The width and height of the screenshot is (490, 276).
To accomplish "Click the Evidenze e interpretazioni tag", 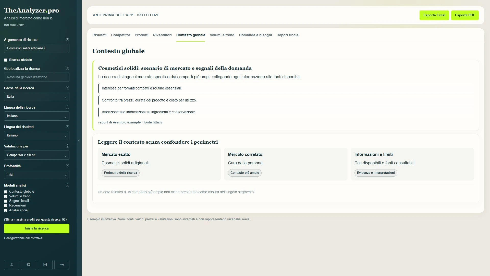I will pyautogui.click(x=376, y=173).
